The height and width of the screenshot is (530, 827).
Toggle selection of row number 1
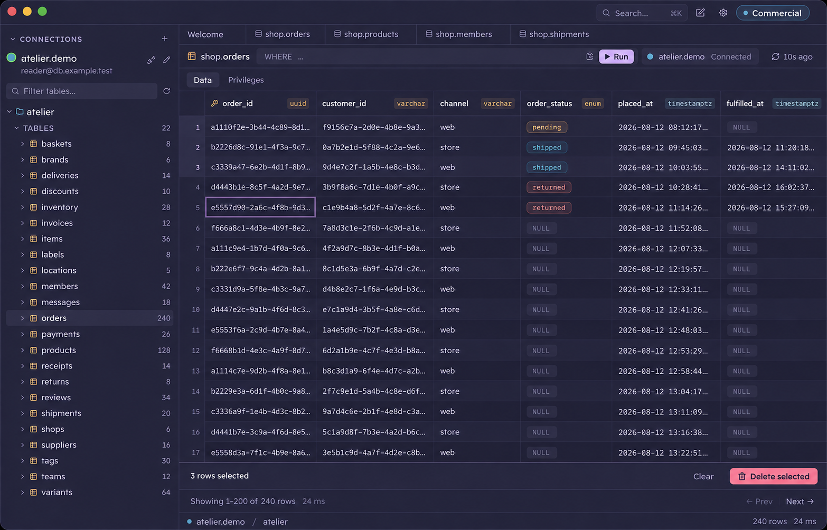click(192, 127)
